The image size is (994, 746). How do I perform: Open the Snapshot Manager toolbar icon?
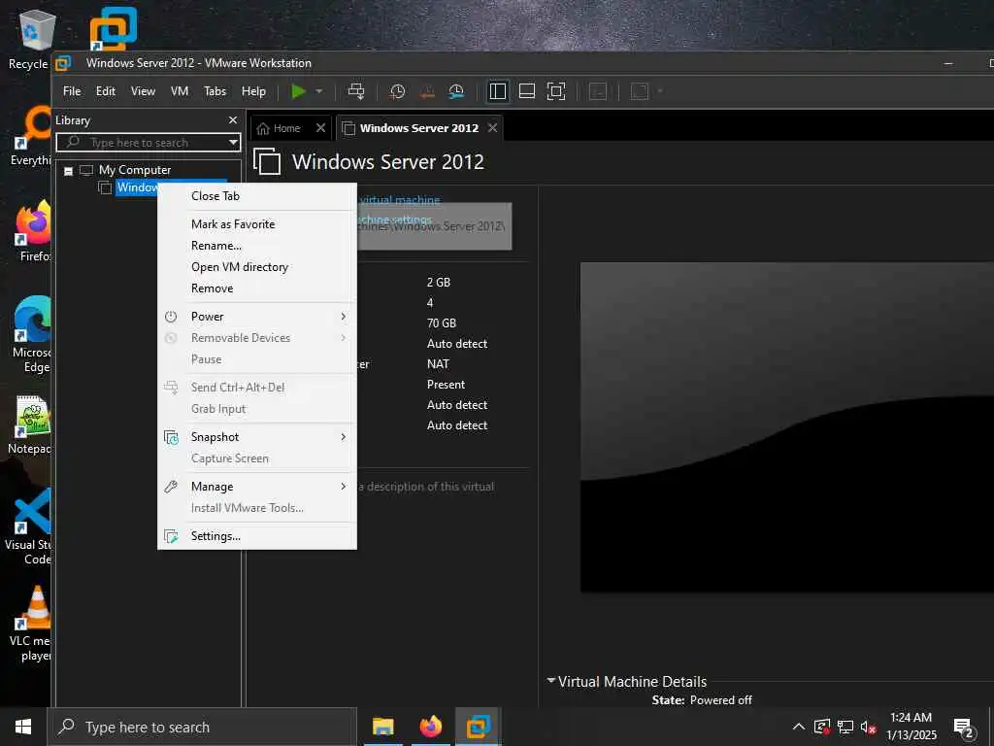(456, 91)
